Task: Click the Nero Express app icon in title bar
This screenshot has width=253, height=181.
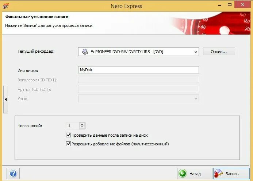Action: 6,6
